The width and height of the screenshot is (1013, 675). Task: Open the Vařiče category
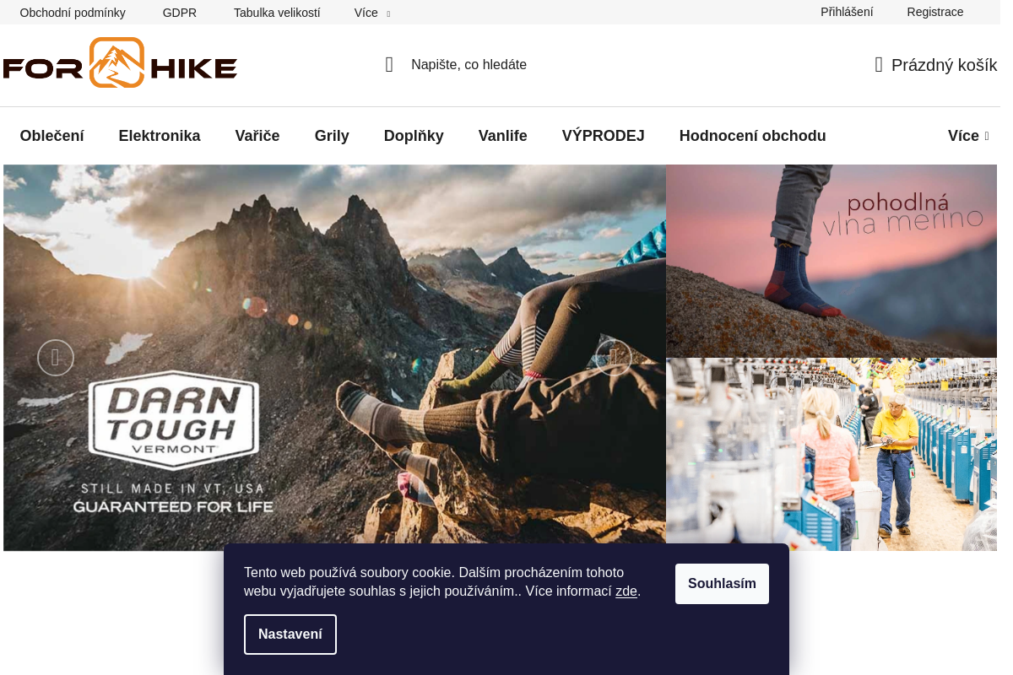257,136
